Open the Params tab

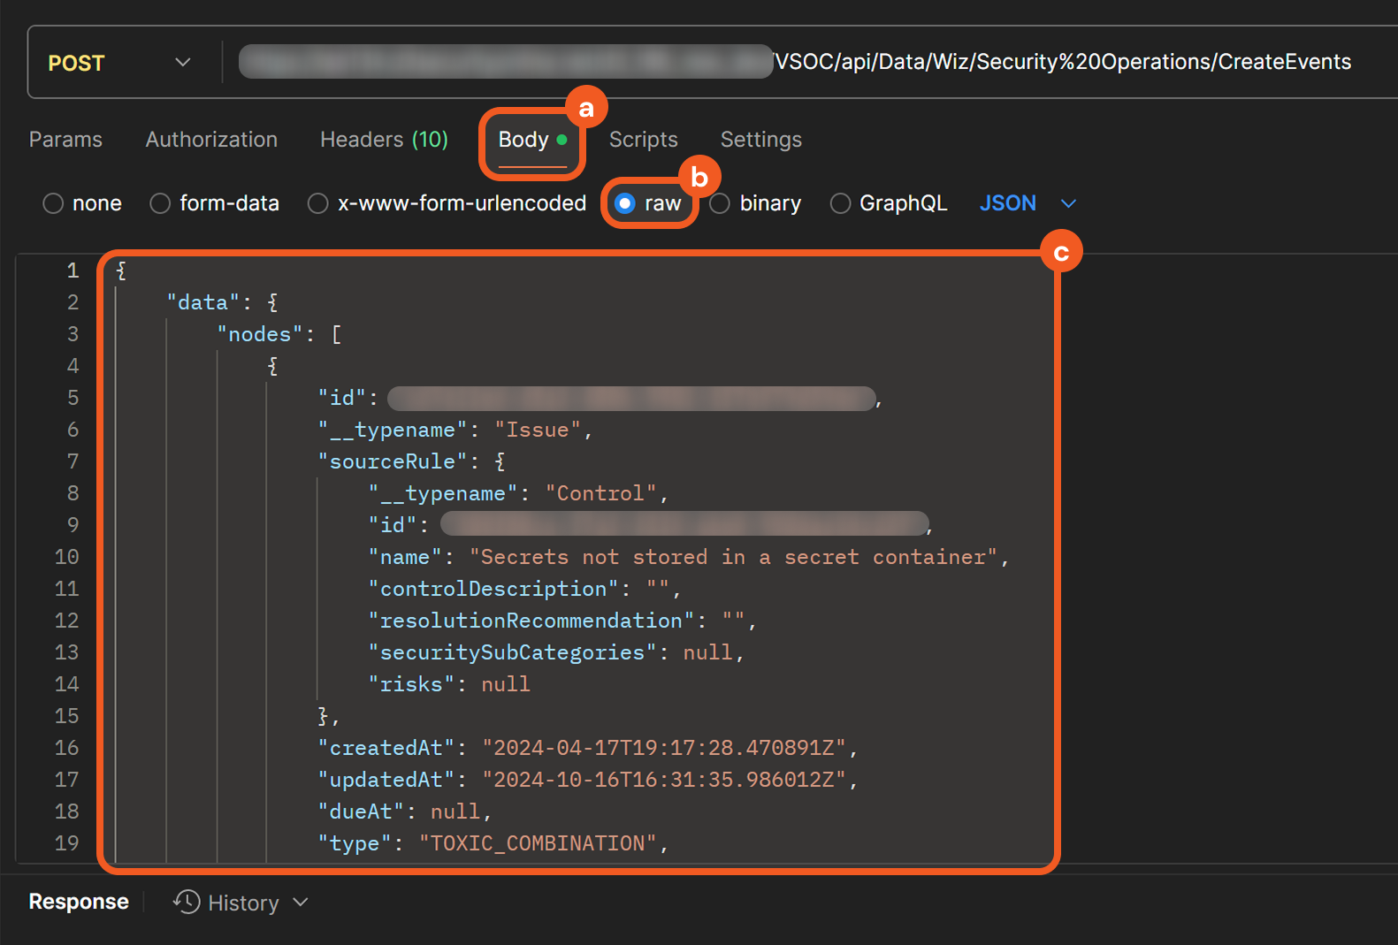65,140
